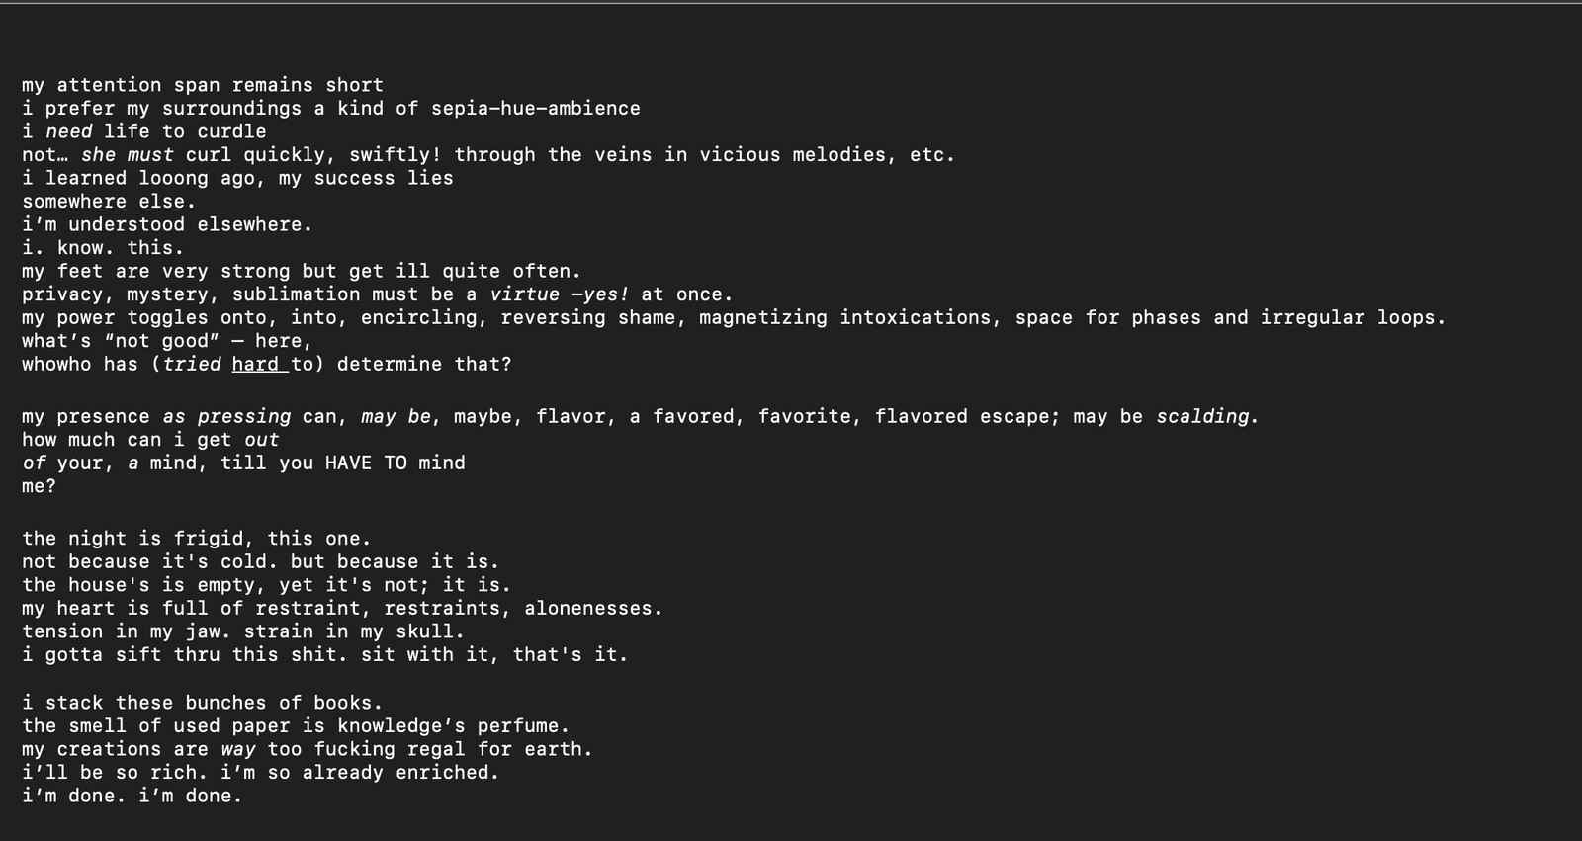Click the word "magnetizing"
This screenshot has height=841, width=1582.
click(x=762, y=318)
